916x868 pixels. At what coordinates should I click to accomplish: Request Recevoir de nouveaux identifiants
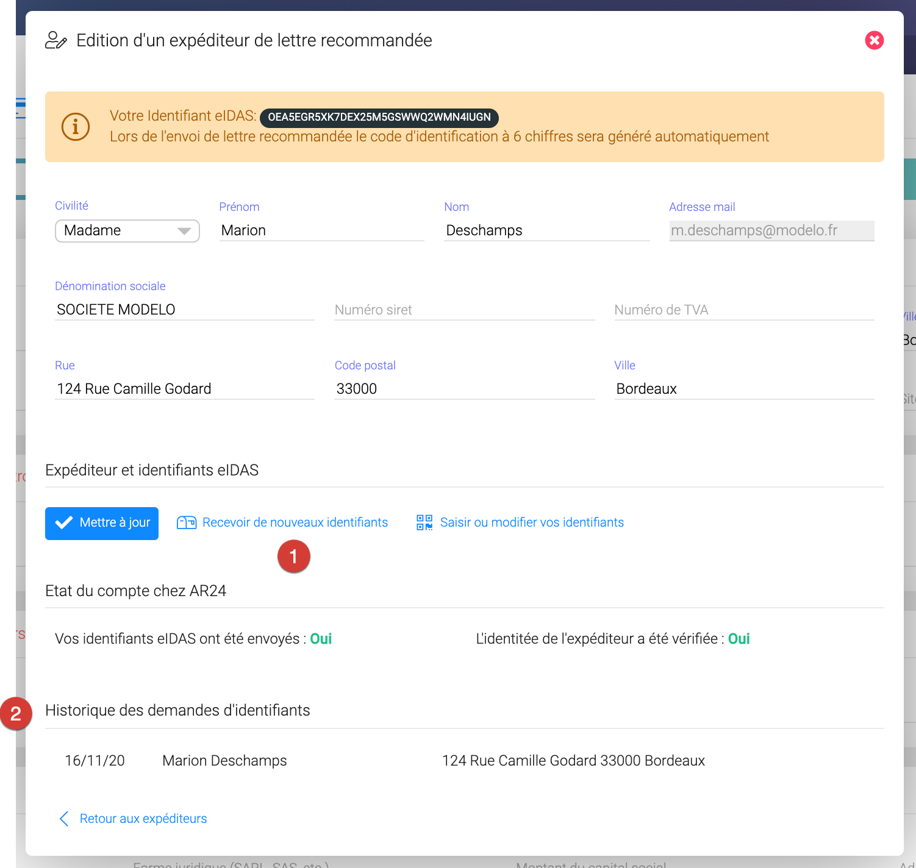click(295, 522)
